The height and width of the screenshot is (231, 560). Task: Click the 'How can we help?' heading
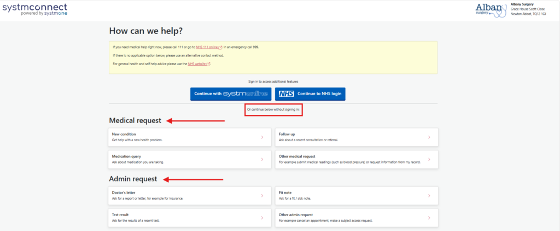click(x=145, y=31)
